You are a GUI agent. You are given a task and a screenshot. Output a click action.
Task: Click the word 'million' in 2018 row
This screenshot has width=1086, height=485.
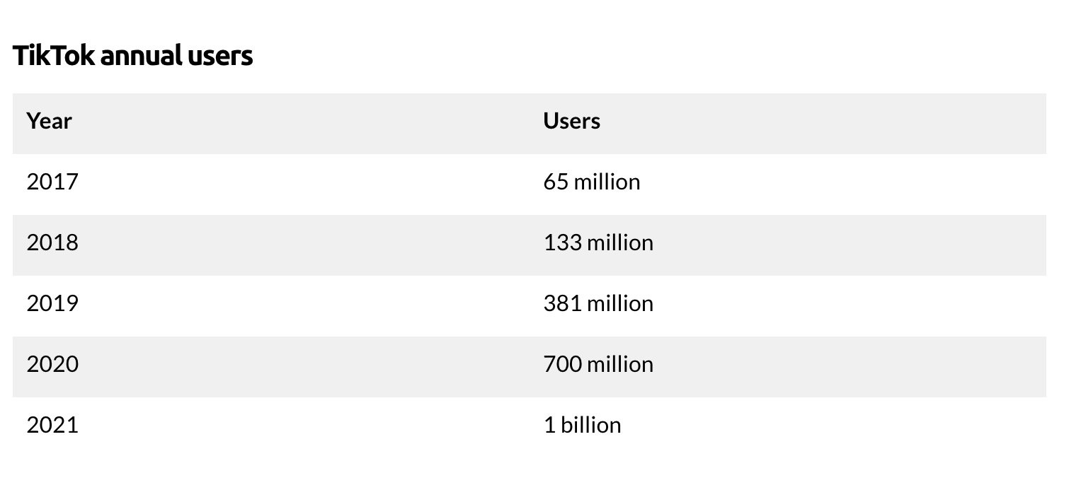[621, 242]
